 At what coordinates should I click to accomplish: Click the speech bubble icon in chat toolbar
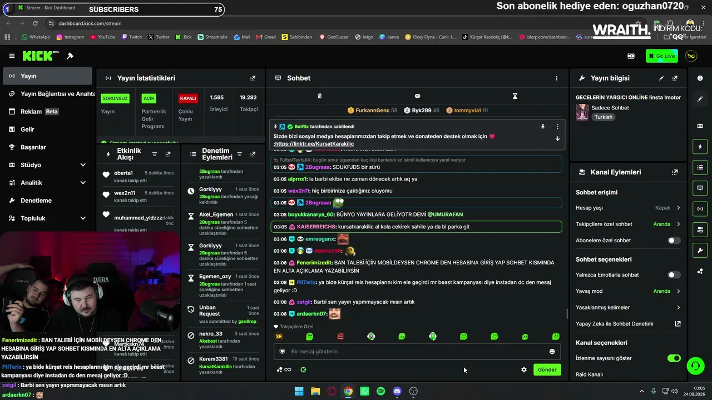417,96
